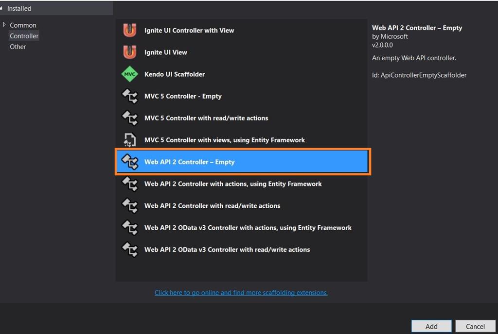Image resolution: width=498 pixels, height=334 pixels.
Task: Open the online scaffolding extensions link
Action: (241, 292)
